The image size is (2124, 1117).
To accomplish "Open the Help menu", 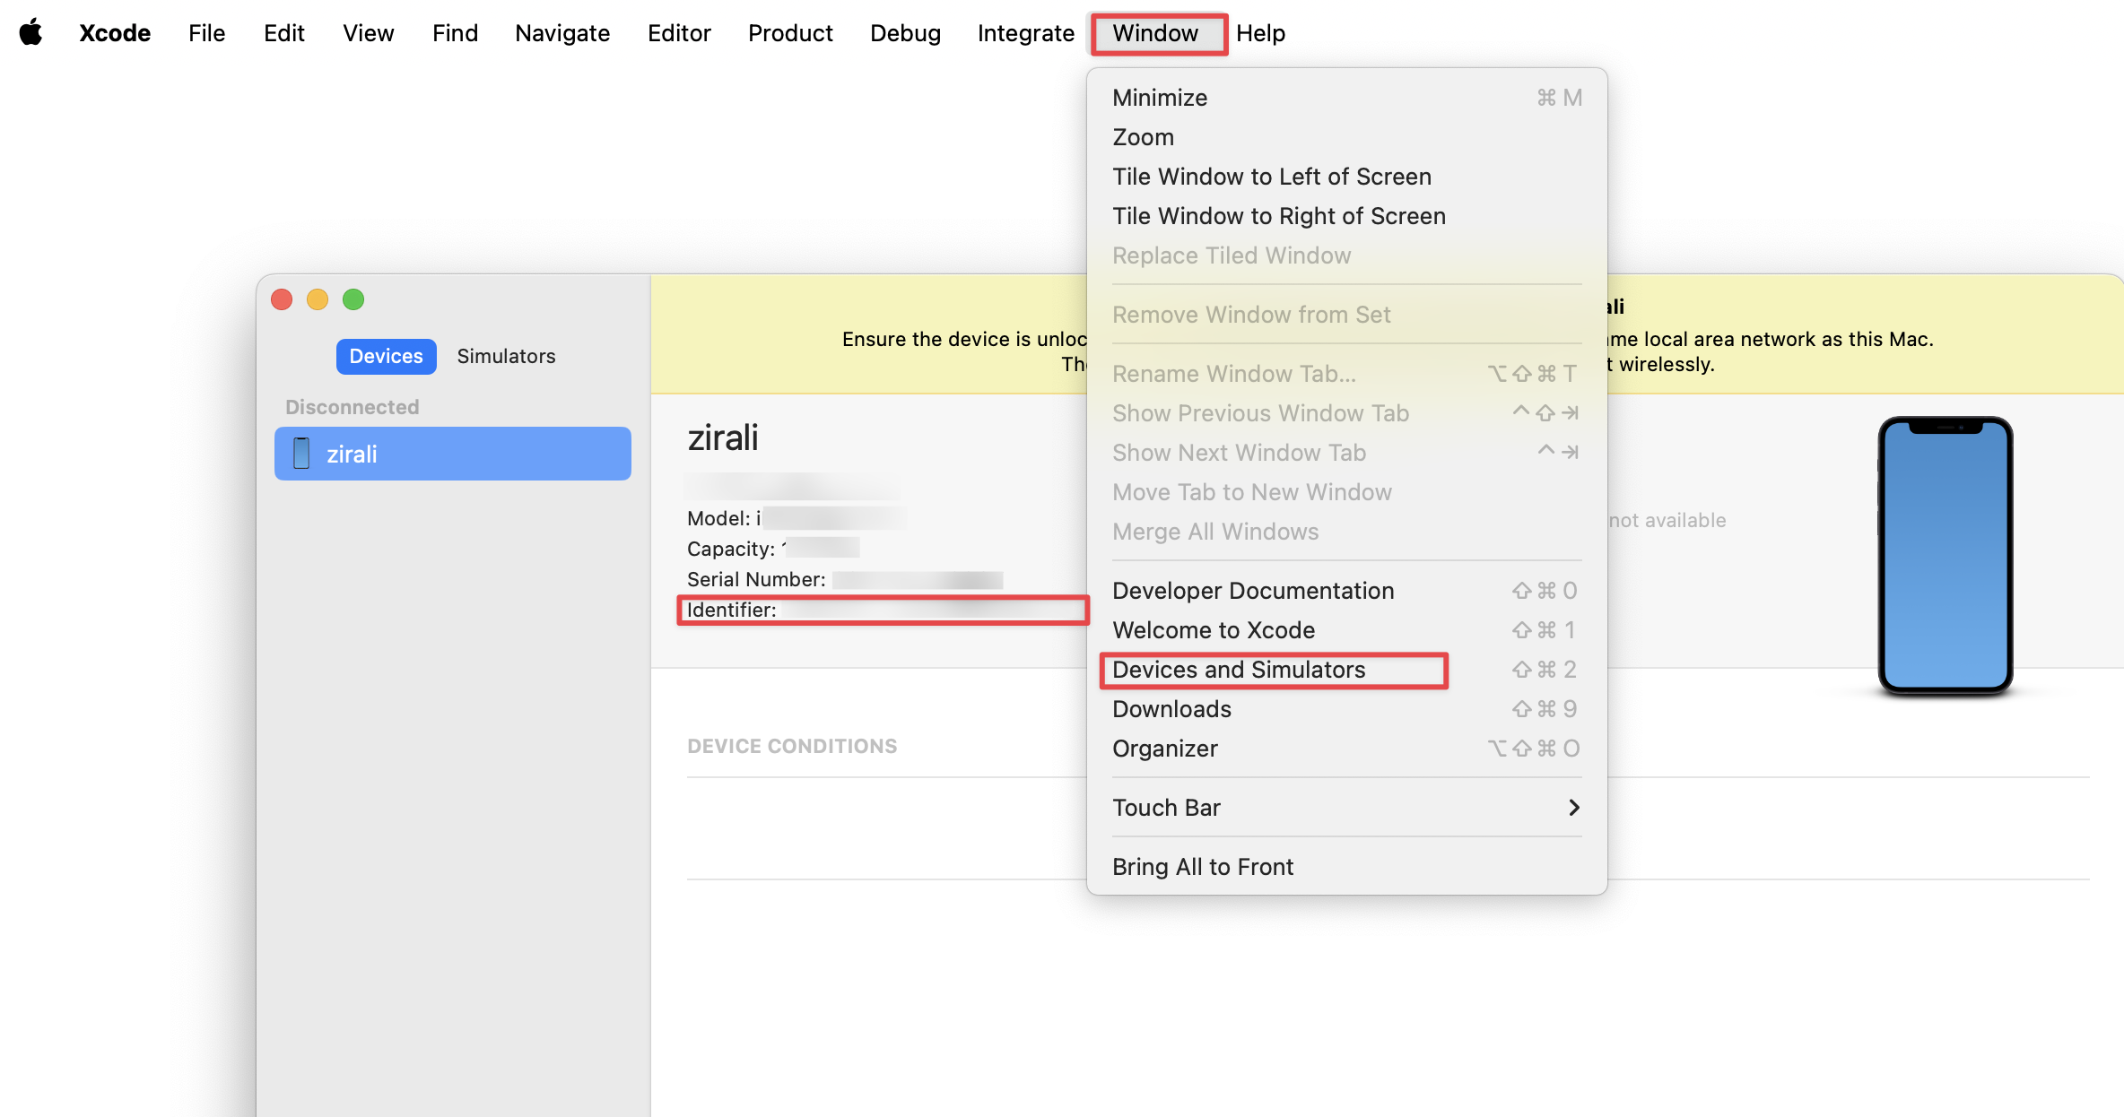I will 1260,33.
